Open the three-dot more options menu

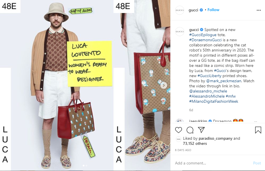click(258, 10)
